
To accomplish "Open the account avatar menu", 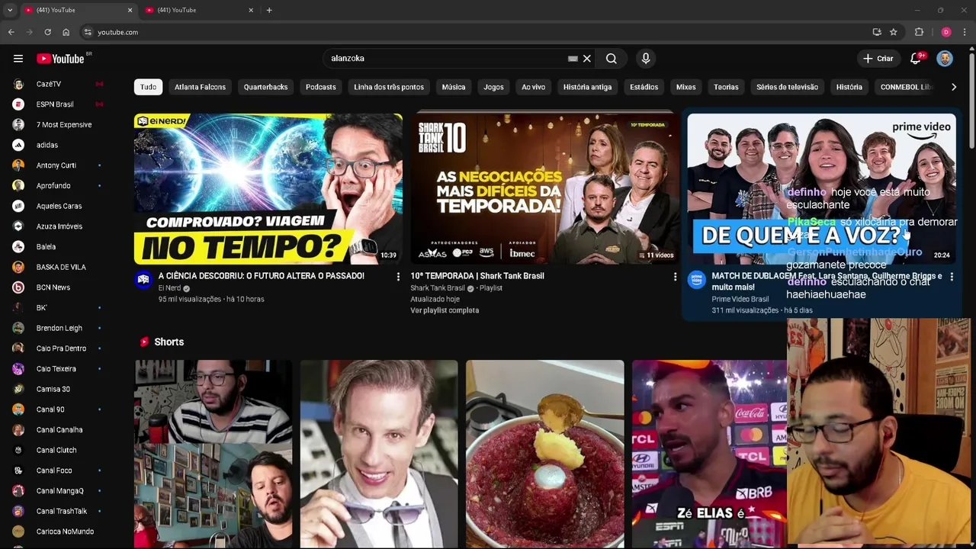I will [945, 59].
